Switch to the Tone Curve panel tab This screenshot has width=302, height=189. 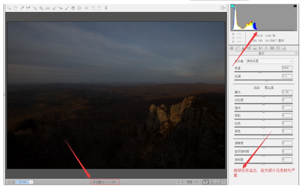coord(237,48)
